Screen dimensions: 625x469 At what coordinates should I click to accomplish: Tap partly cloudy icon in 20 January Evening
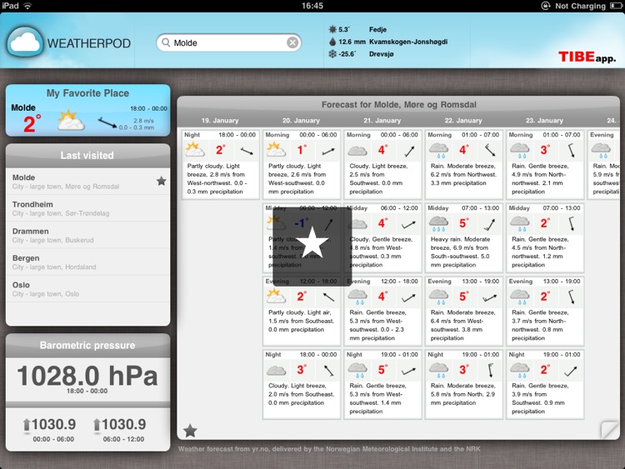pos(276,296)
